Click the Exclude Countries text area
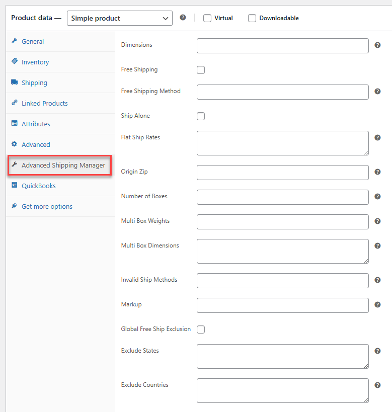This screenshot has width=392, height=412. [283, 390]
